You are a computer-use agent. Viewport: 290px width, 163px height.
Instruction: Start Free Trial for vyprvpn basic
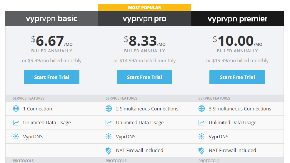51,77
